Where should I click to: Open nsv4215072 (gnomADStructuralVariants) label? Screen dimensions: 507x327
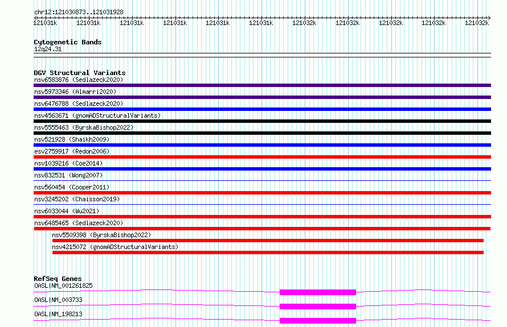[x=115, y=247]
